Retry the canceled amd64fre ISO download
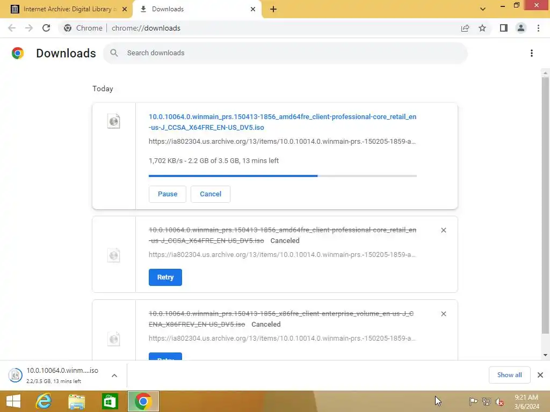This screenshot has height=412, width=550. click(165, 277)
